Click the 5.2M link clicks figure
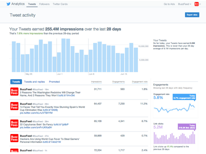Viewport: 206px width, 154px height. [x=158, y=127]
